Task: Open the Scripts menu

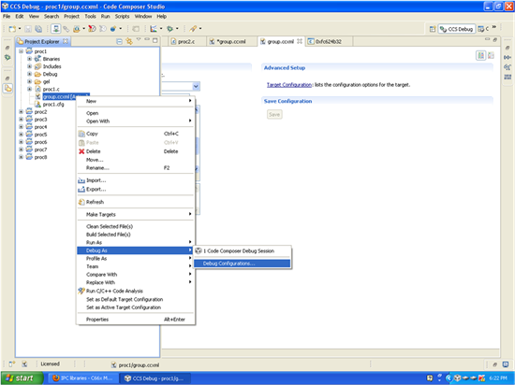Action: 122,17
